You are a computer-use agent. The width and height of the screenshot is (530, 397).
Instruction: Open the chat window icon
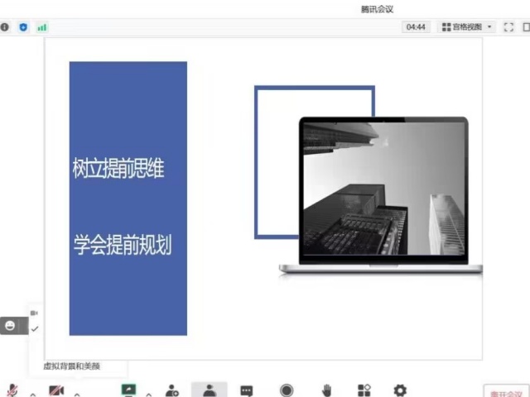246,390
